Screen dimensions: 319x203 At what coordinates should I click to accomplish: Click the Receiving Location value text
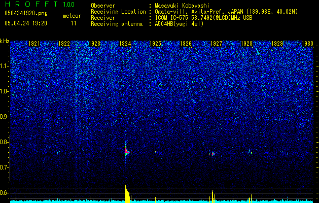point(226,12)
